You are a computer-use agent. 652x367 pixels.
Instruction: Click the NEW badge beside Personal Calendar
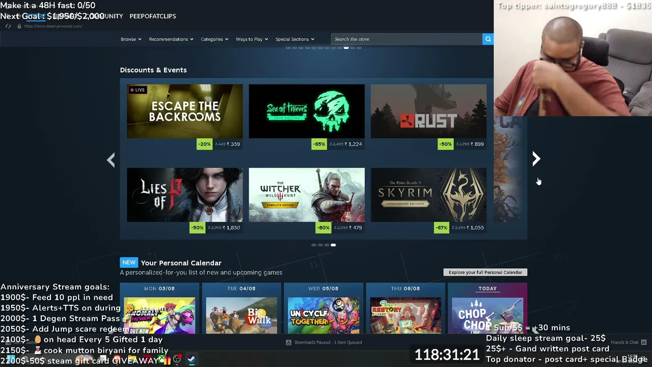pos(129,263)
